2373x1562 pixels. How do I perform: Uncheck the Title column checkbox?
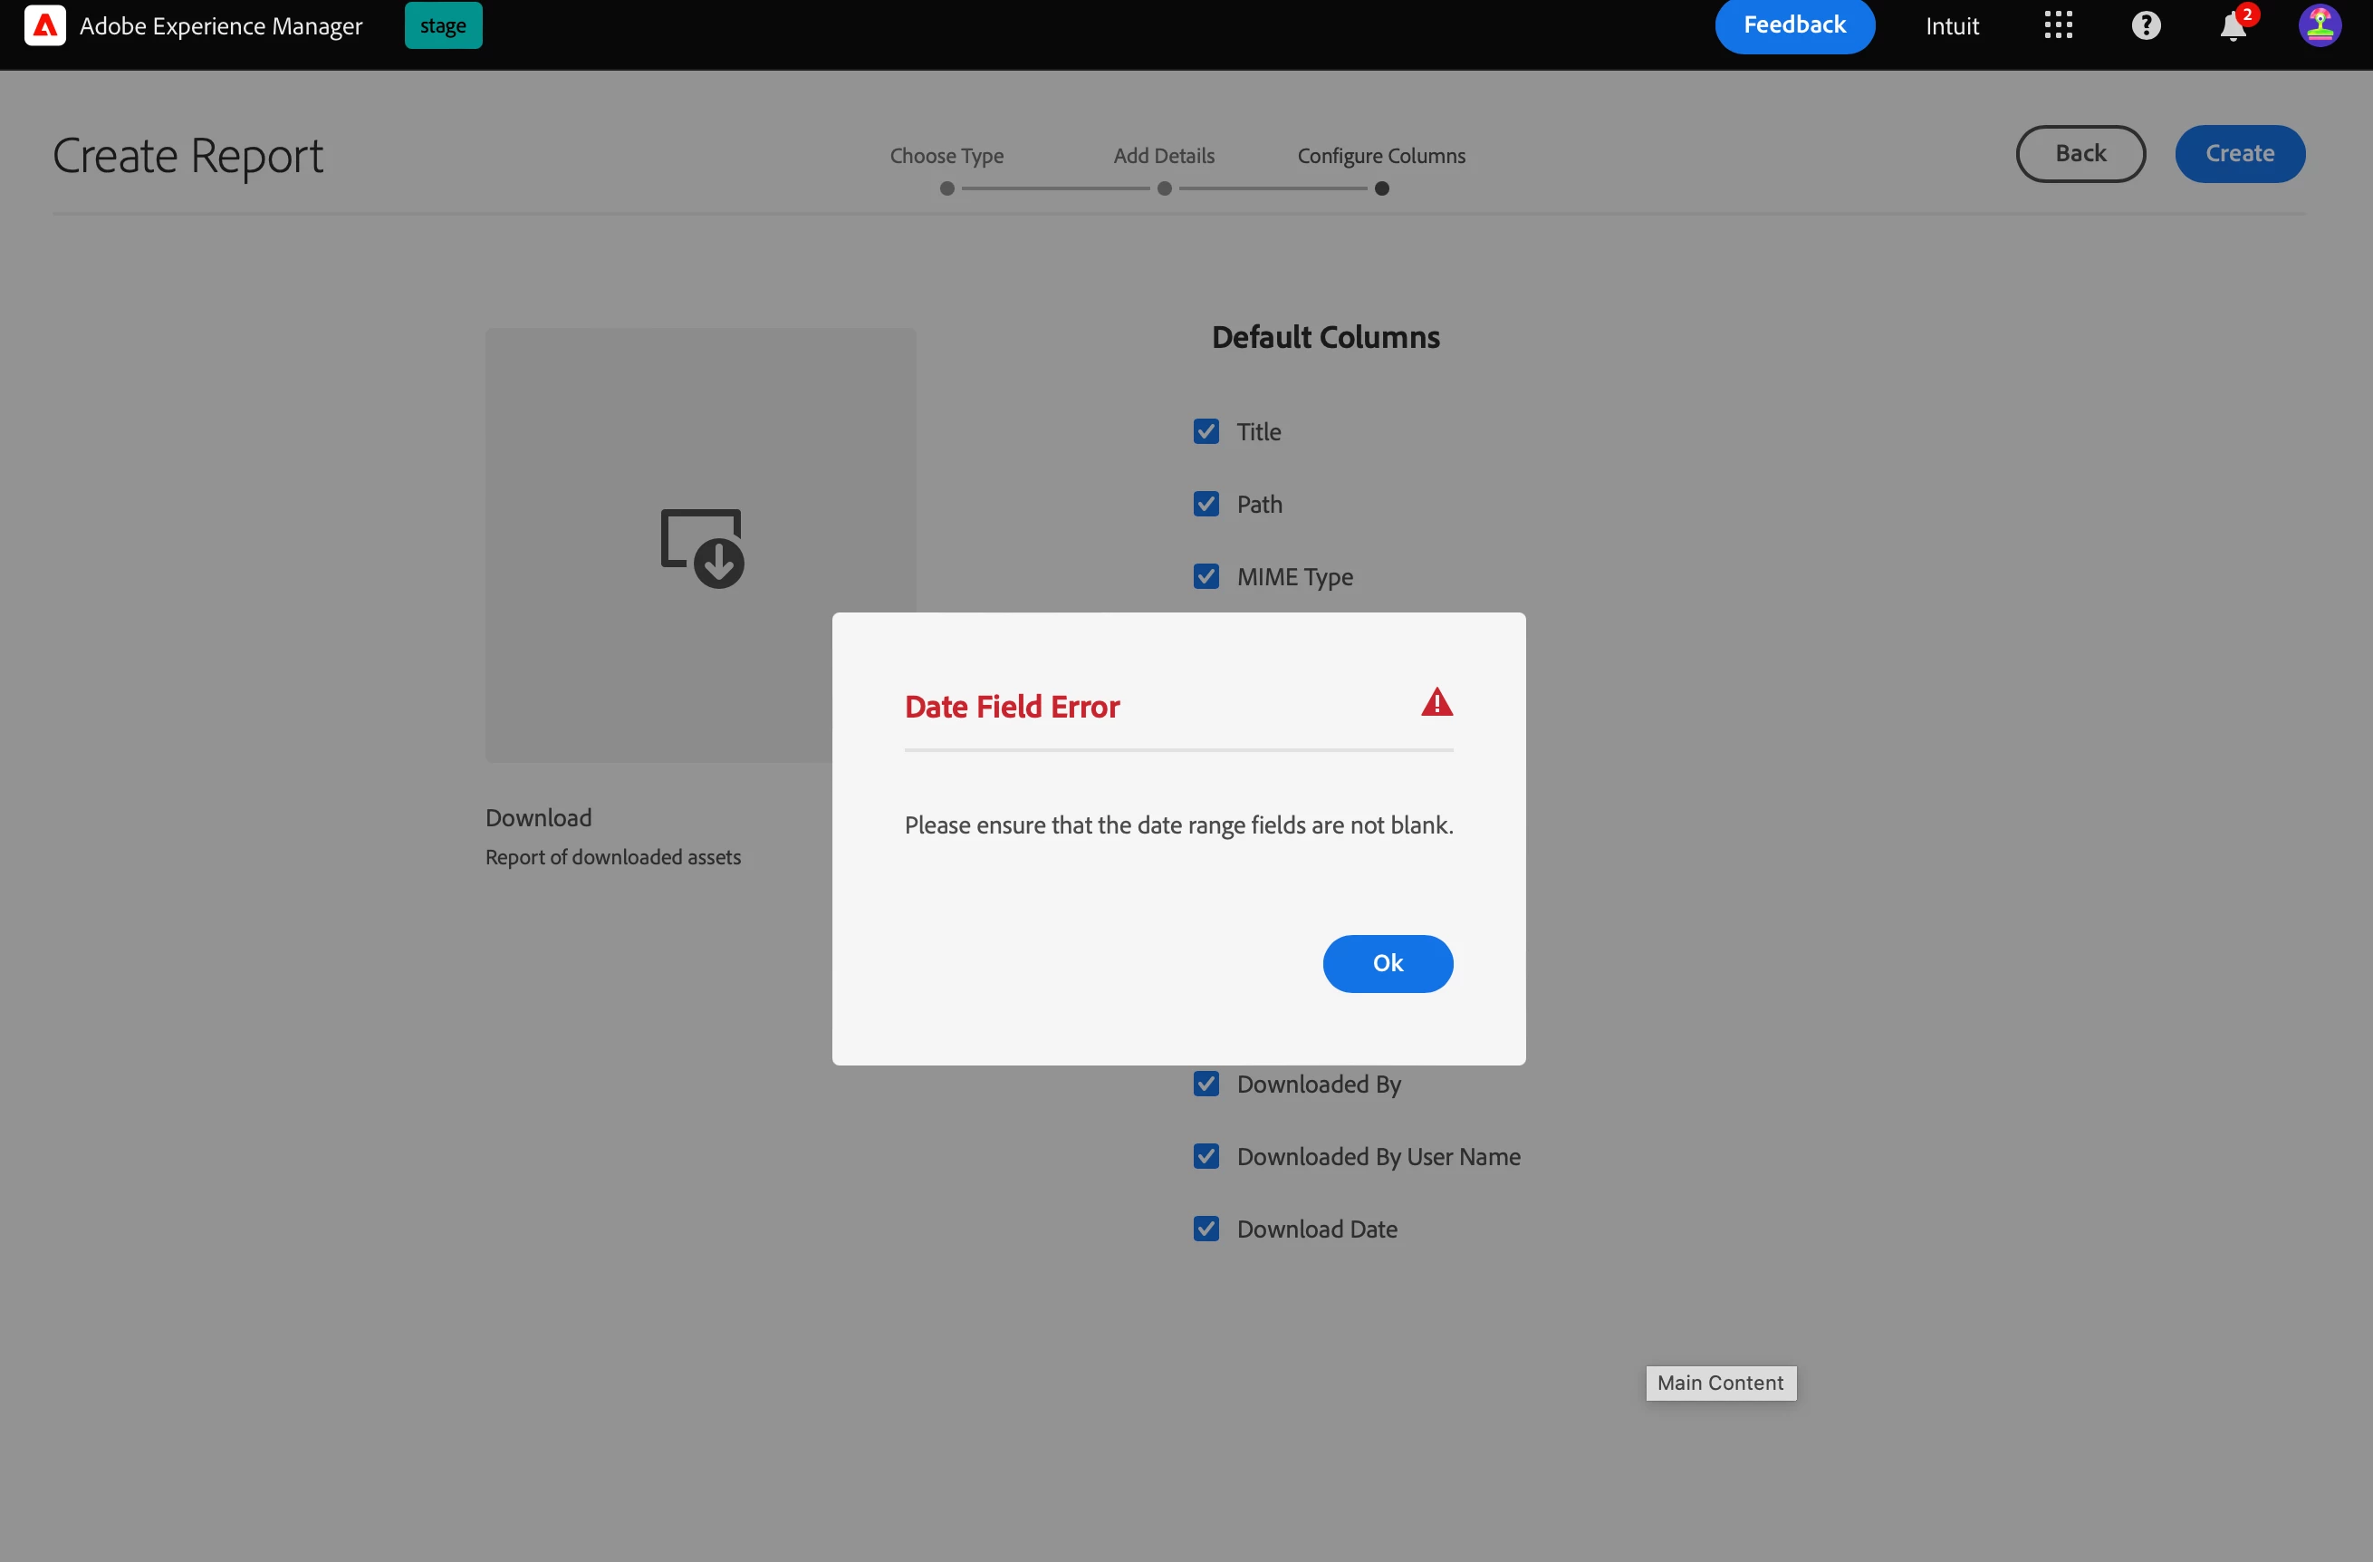pyautogui.click(x=1206, y=432)
